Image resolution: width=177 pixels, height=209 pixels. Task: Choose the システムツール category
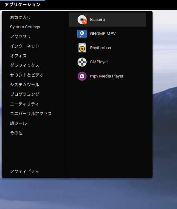pos(25,85)
